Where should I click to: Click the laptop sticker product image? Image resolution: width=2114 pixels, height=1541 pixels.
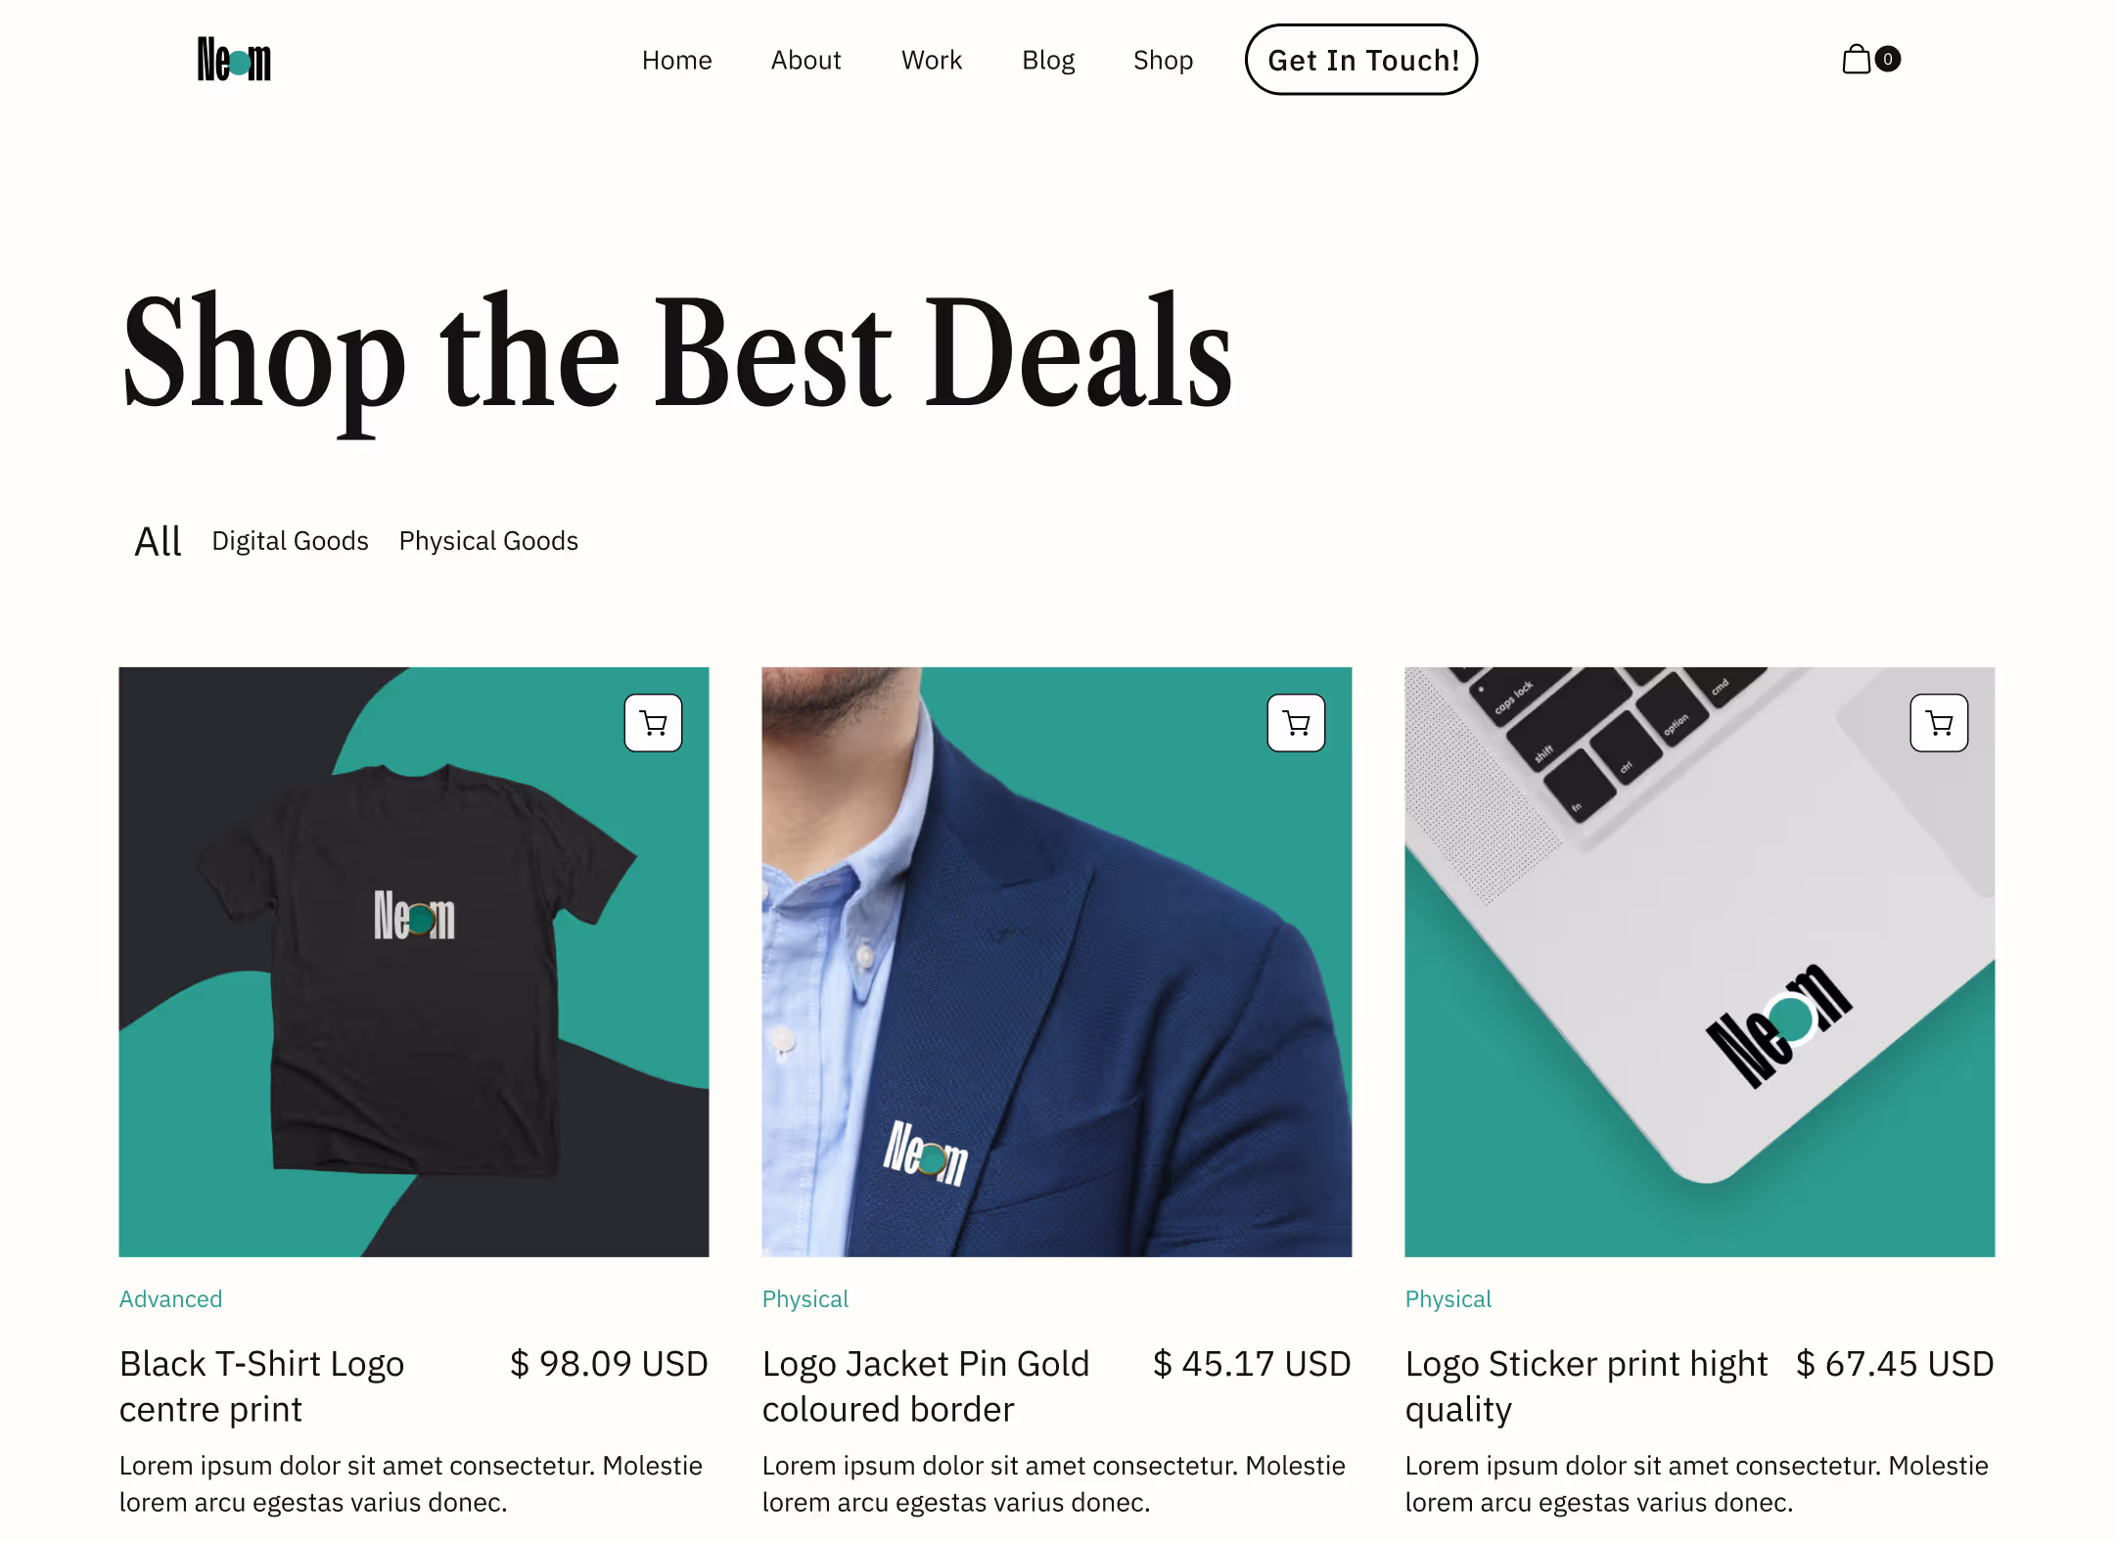(1700, 962)
